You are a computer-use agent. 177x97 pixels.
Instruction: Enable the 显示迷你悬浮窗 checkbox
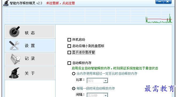tap(69, 52)
